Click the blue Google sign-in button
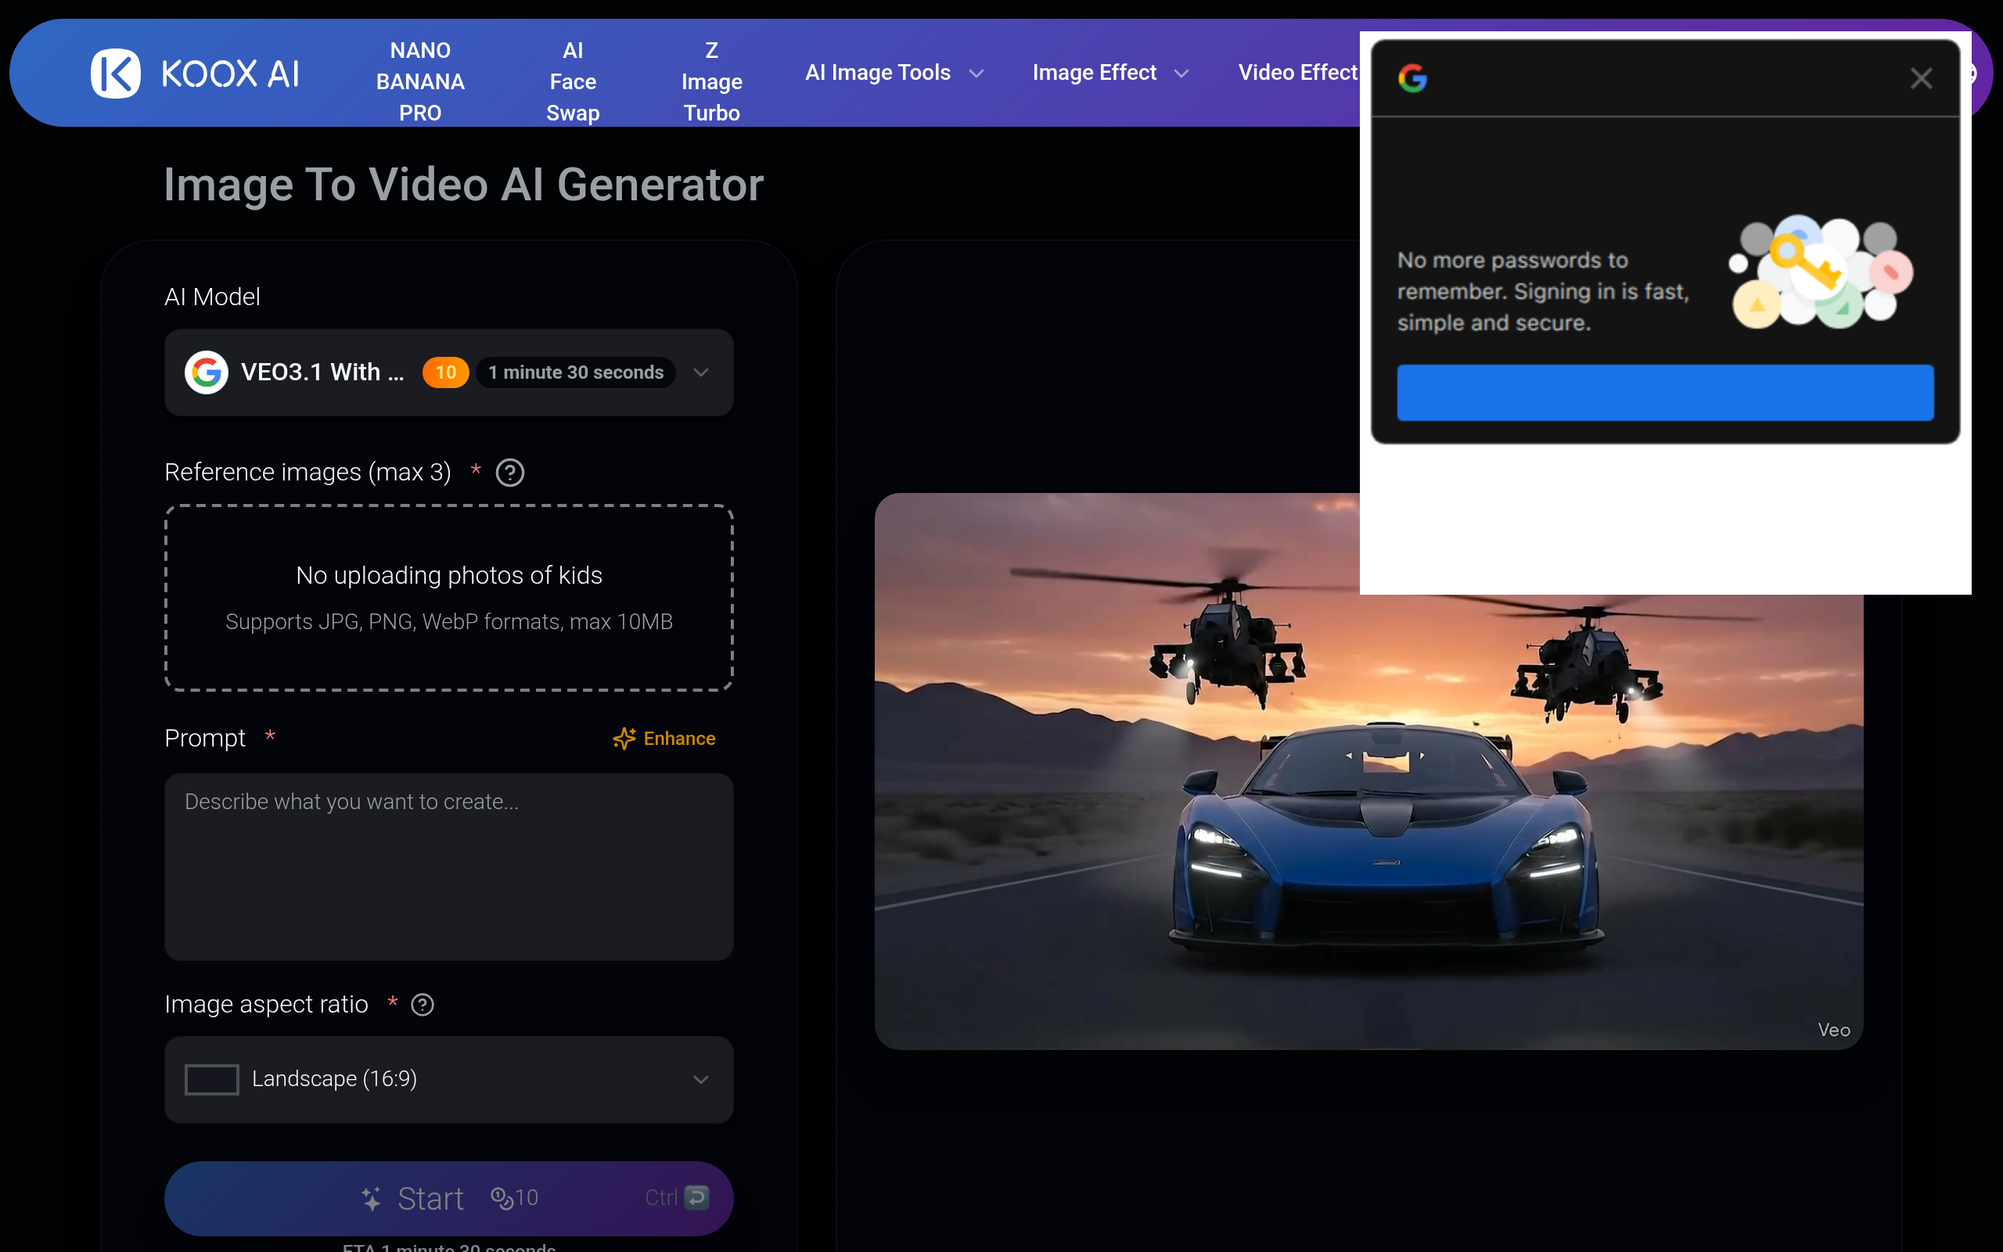Viewport: 2003px width, 1252px height. [x=1664, y=393]
